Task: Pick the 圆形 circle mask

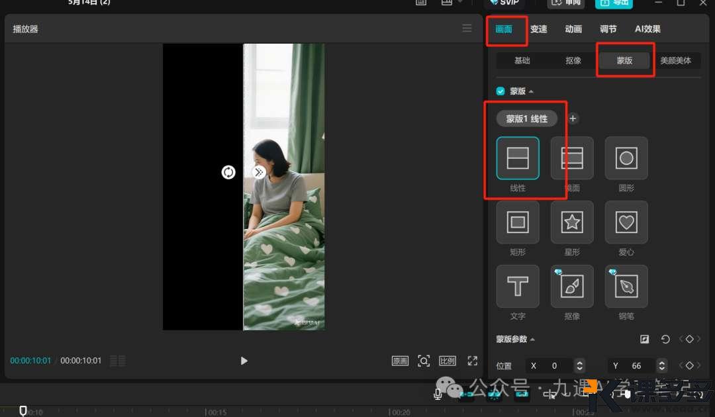Action: [x=626, y=158]
